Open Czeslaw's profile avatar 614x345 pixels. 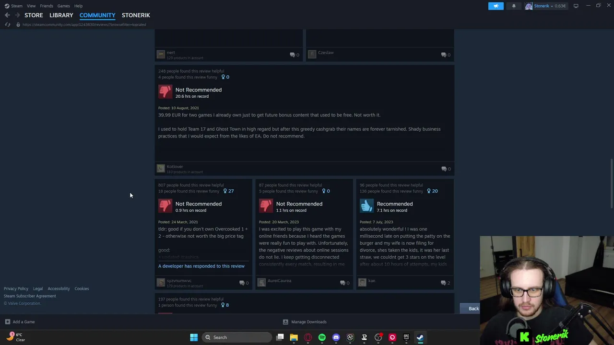(312, 54)
